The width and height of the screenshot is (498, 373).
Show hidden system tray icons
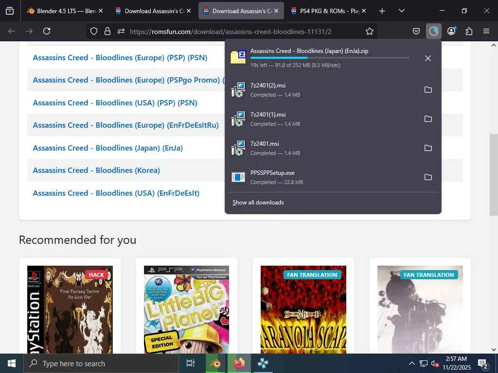click(411, 363)
